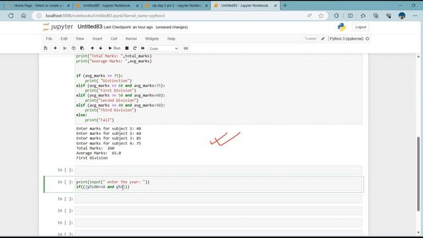The height and width of the screenshot is (238, 423).
Task: Open the browser profile avatar
Action: [402, 16]
